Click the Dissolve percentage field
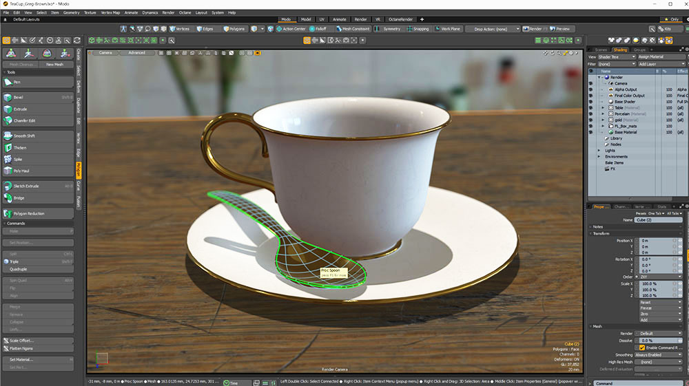The image size is (689, 386). [659, 341]
